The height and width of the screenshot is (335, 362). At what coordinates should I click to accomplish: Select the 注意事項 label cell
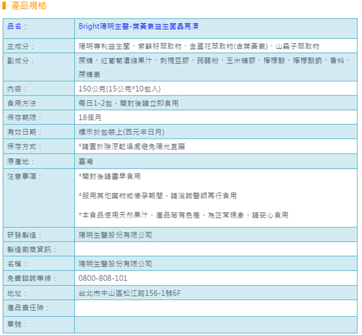pyautogui.click(x=39, y=198)
